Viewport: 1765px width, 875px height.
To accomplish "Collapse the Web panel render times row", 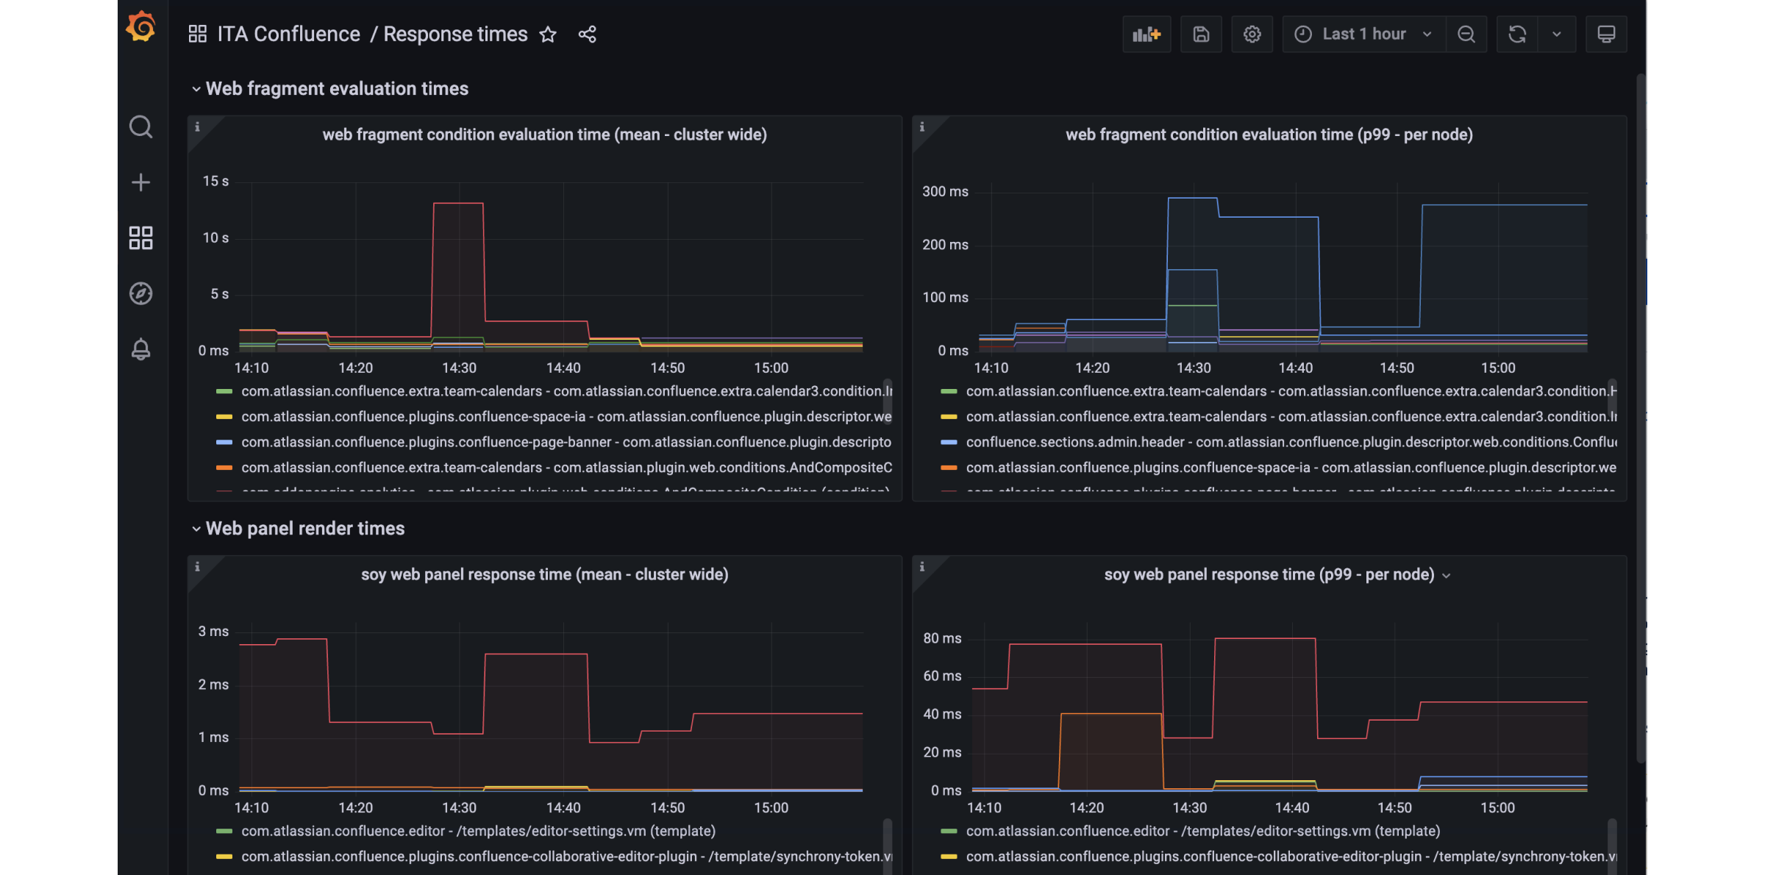I will tap(298, 529).
